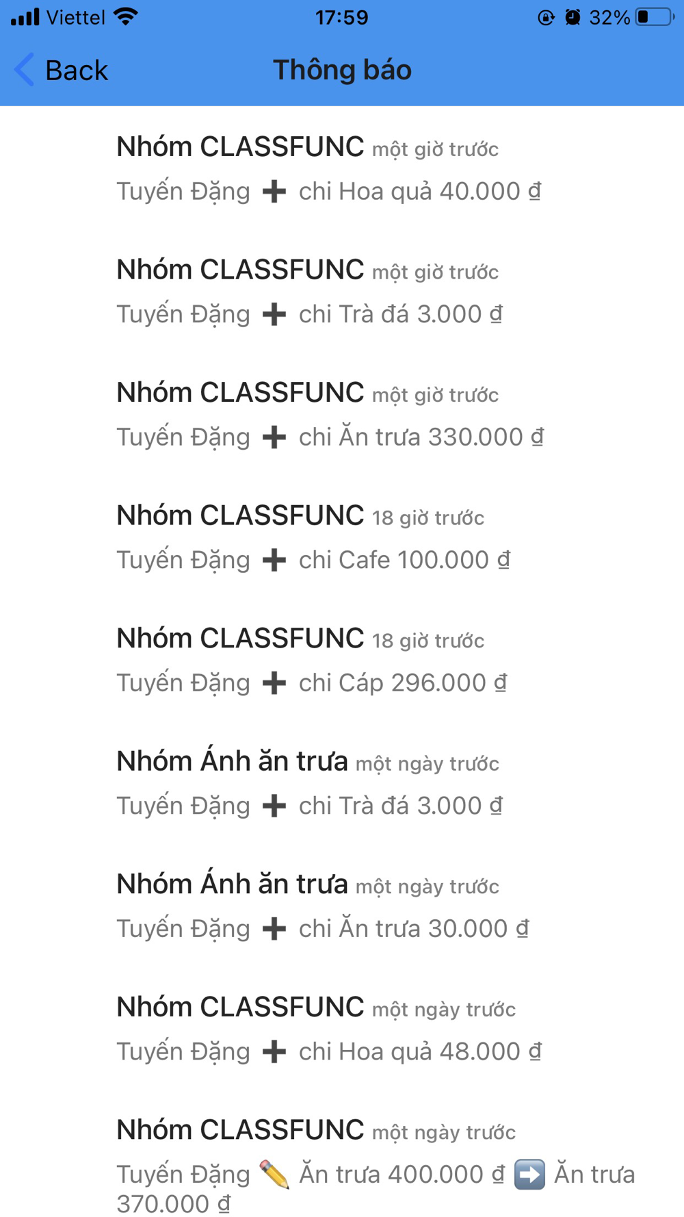Select Nhóm Ánh ăn trưa Trà đá notification
Screen dimensions: 684x1217
click(342, 783)
